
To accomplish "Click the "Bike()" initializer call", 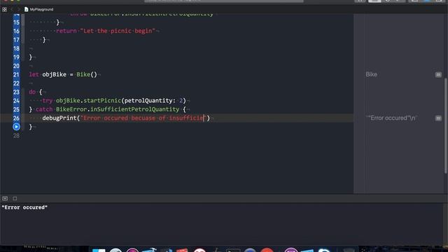I will pos(87,75).
